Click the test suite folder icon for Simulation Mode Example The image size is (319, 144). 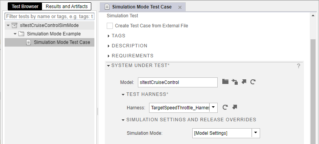pos(21,34)
